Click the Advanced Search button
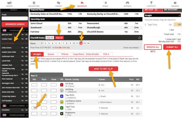Viewport: 182px width, 118px height. [15, 24]
